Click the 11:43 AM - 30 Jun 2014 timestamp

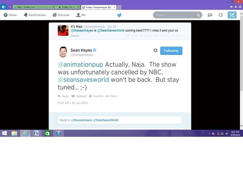(73, 103)
